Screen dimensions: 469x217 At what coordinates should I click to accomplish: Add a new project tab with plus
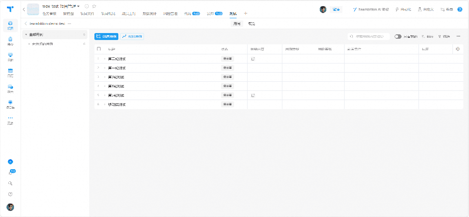245,13
